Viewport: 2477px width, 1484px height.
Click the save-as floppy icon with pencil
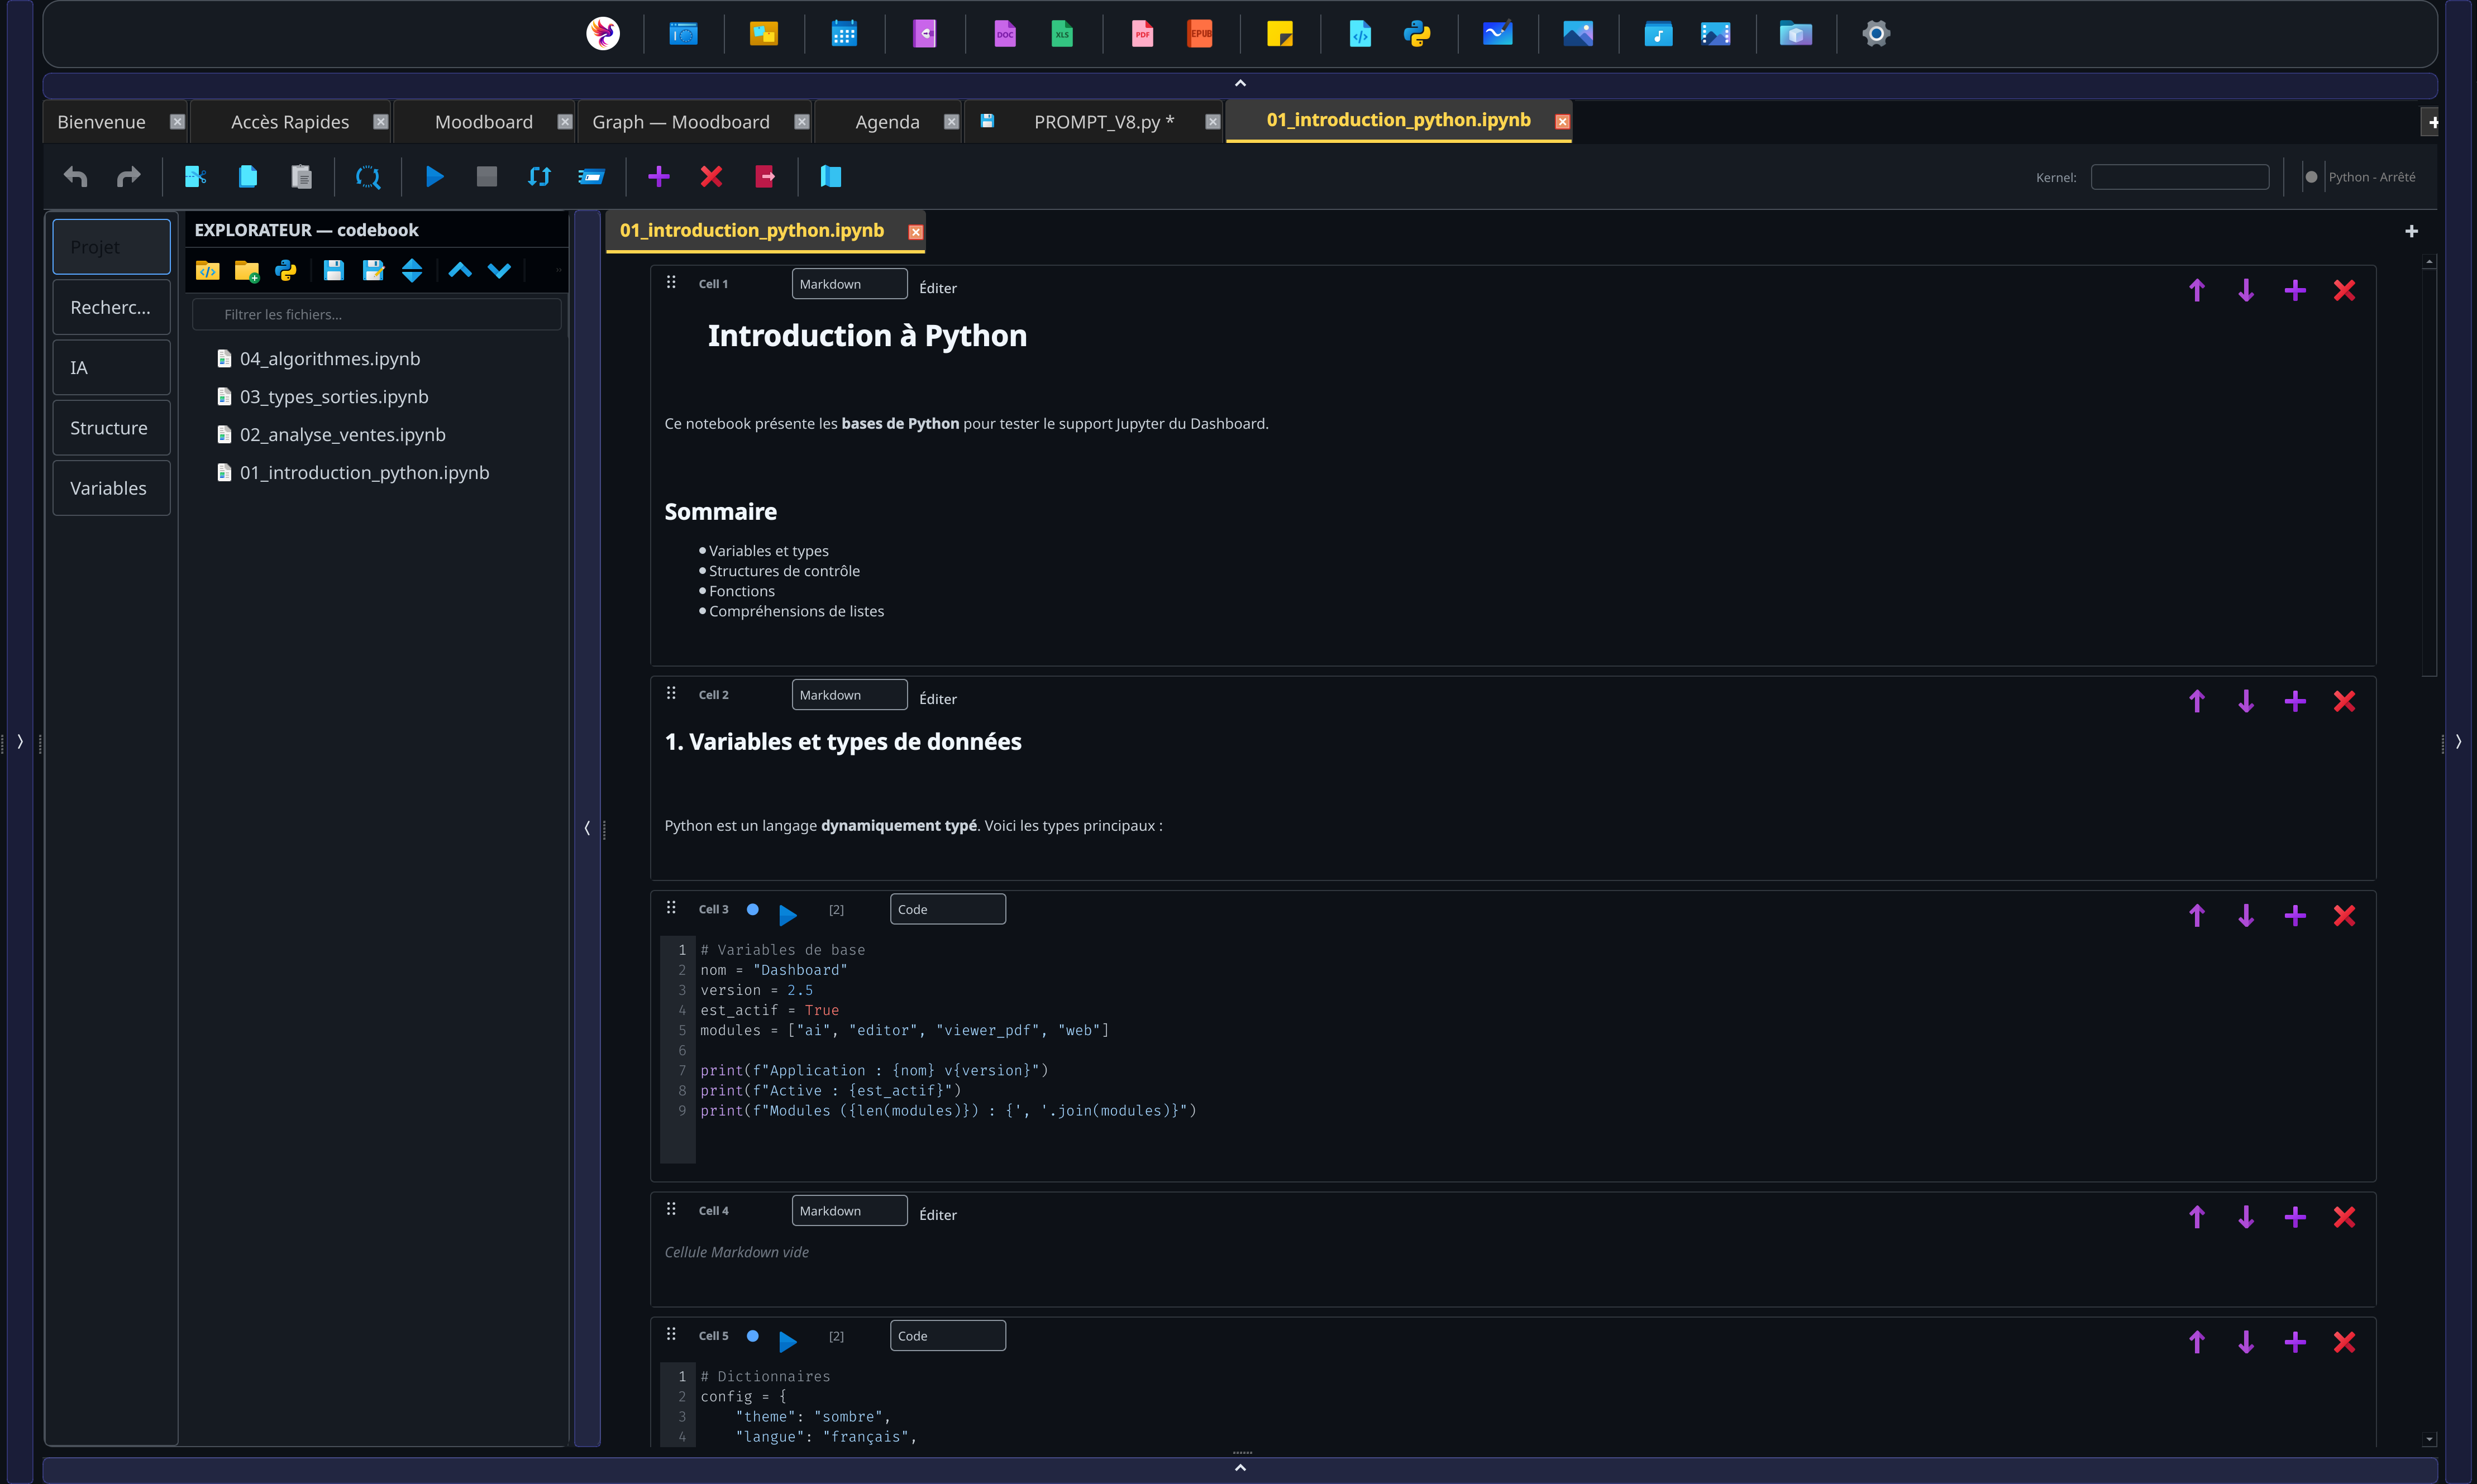coord(373,271)
